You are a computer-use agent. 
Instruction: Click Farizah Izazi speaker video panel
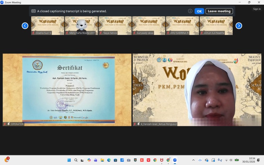pos(197,90)
